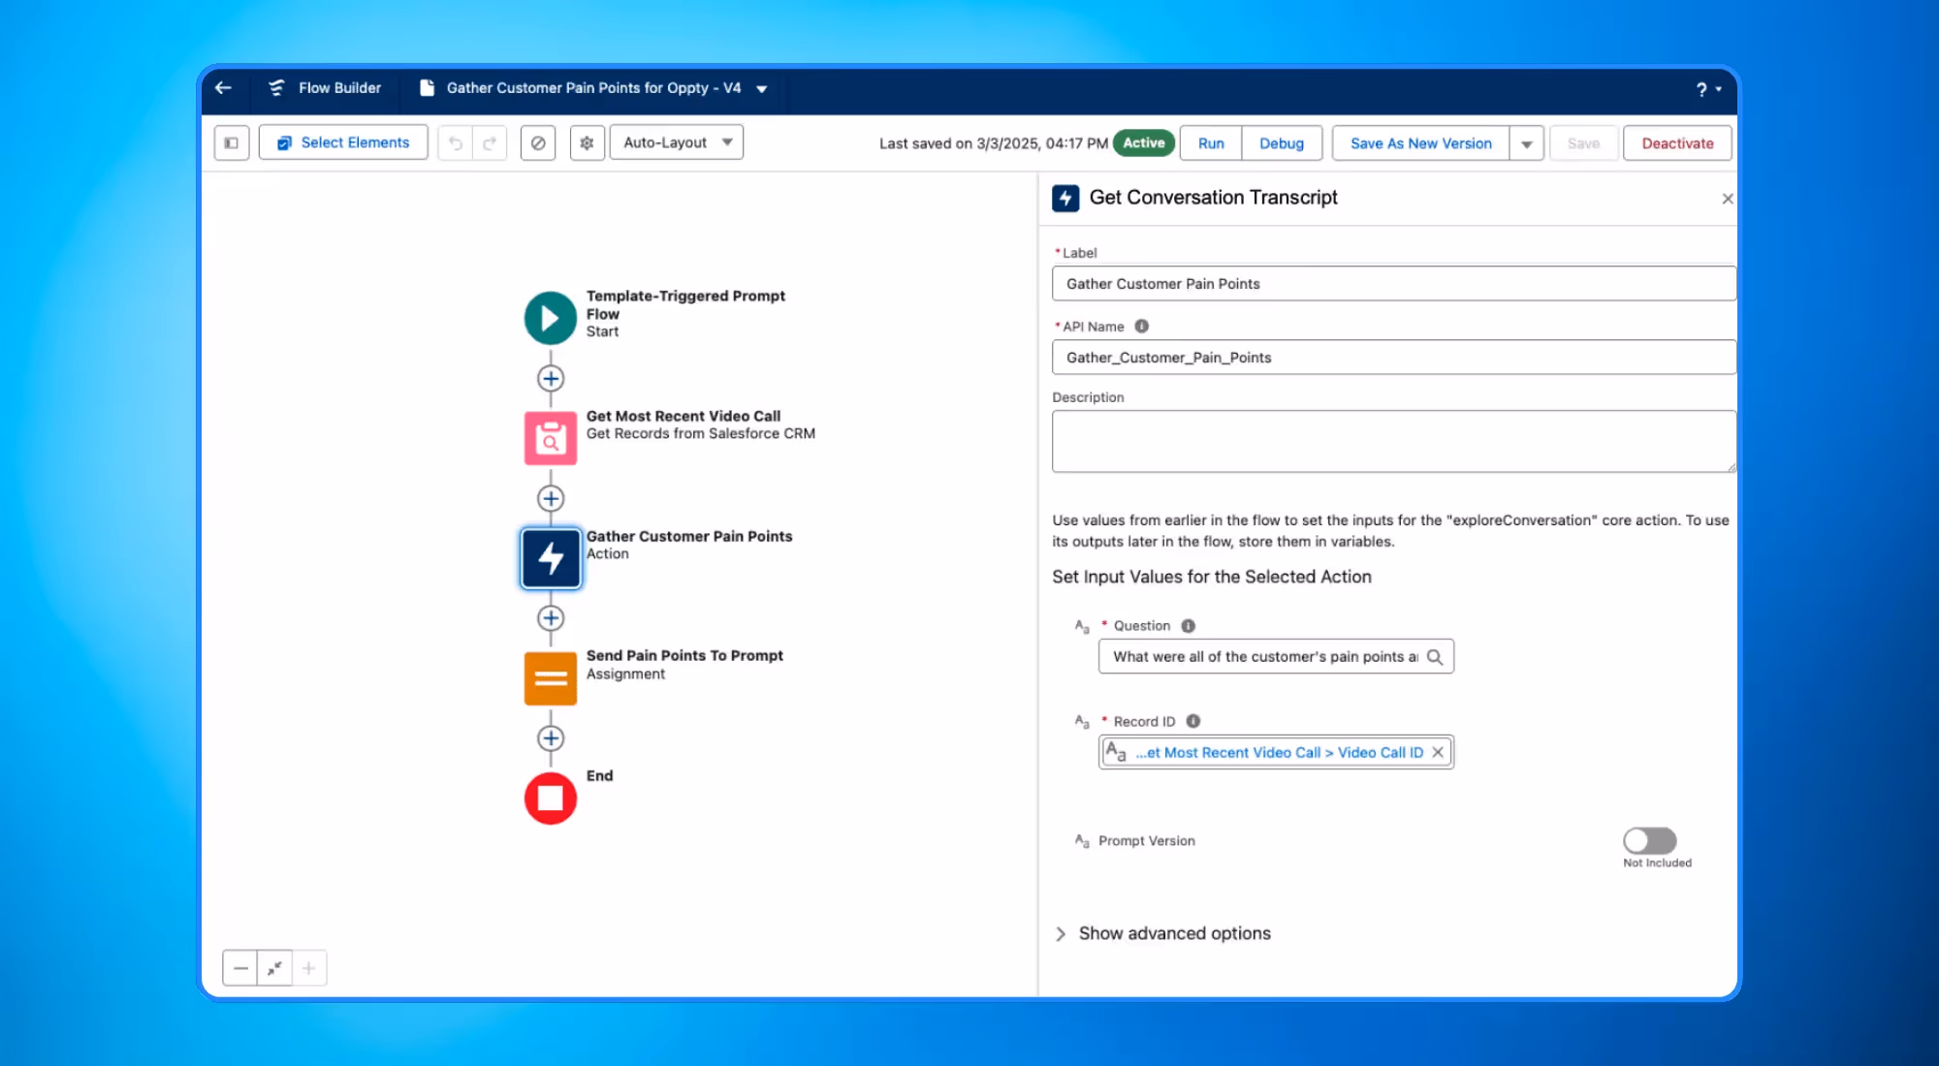Remove the Video Call ID pill value
Image resolution: width=1939 pixels, height=1066 pixels.
1438,752
